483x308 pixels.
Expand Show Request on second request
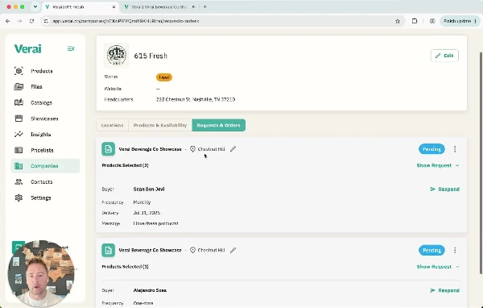(x=438, y=267)
